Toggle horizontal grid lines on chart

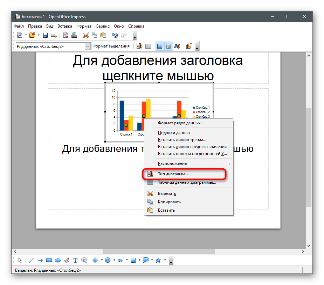click(x=159, y=46)
